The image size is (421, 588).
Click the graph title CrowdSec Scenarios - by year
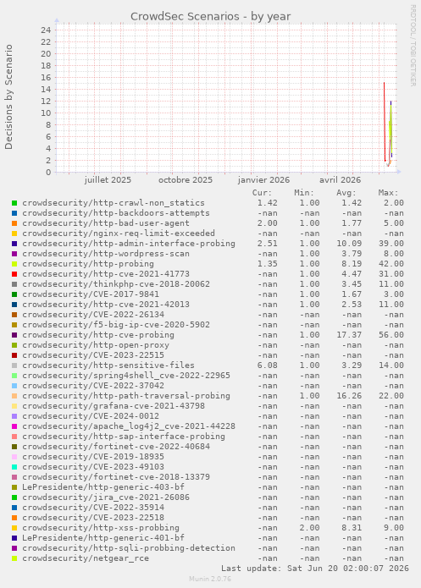coord(210,17)
